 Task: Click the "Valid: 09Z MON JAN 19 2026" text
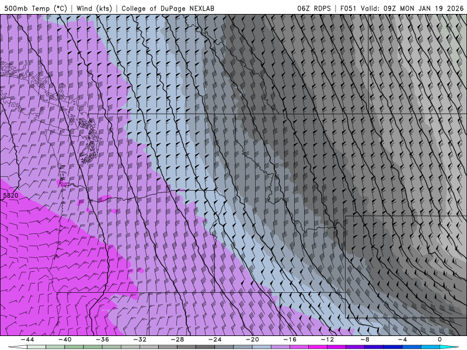(412, 8)
